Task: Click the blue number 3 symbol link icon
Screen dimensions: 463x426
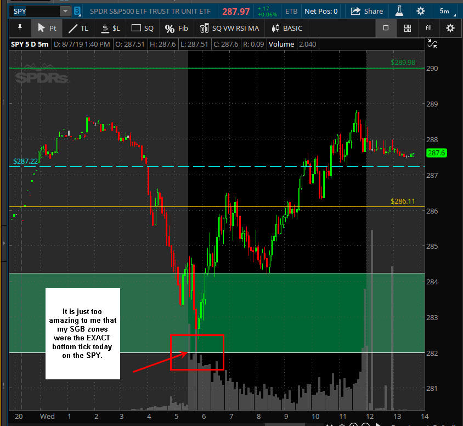Action: tap(77, 12)
